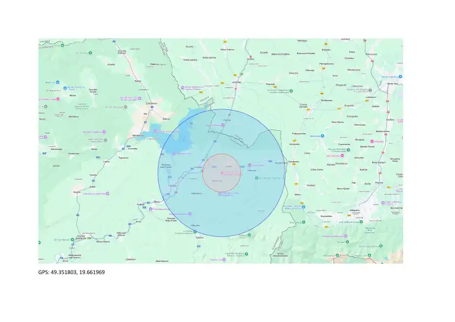Click the blue pin beside the Nowy Targ label

click(400, 77)
